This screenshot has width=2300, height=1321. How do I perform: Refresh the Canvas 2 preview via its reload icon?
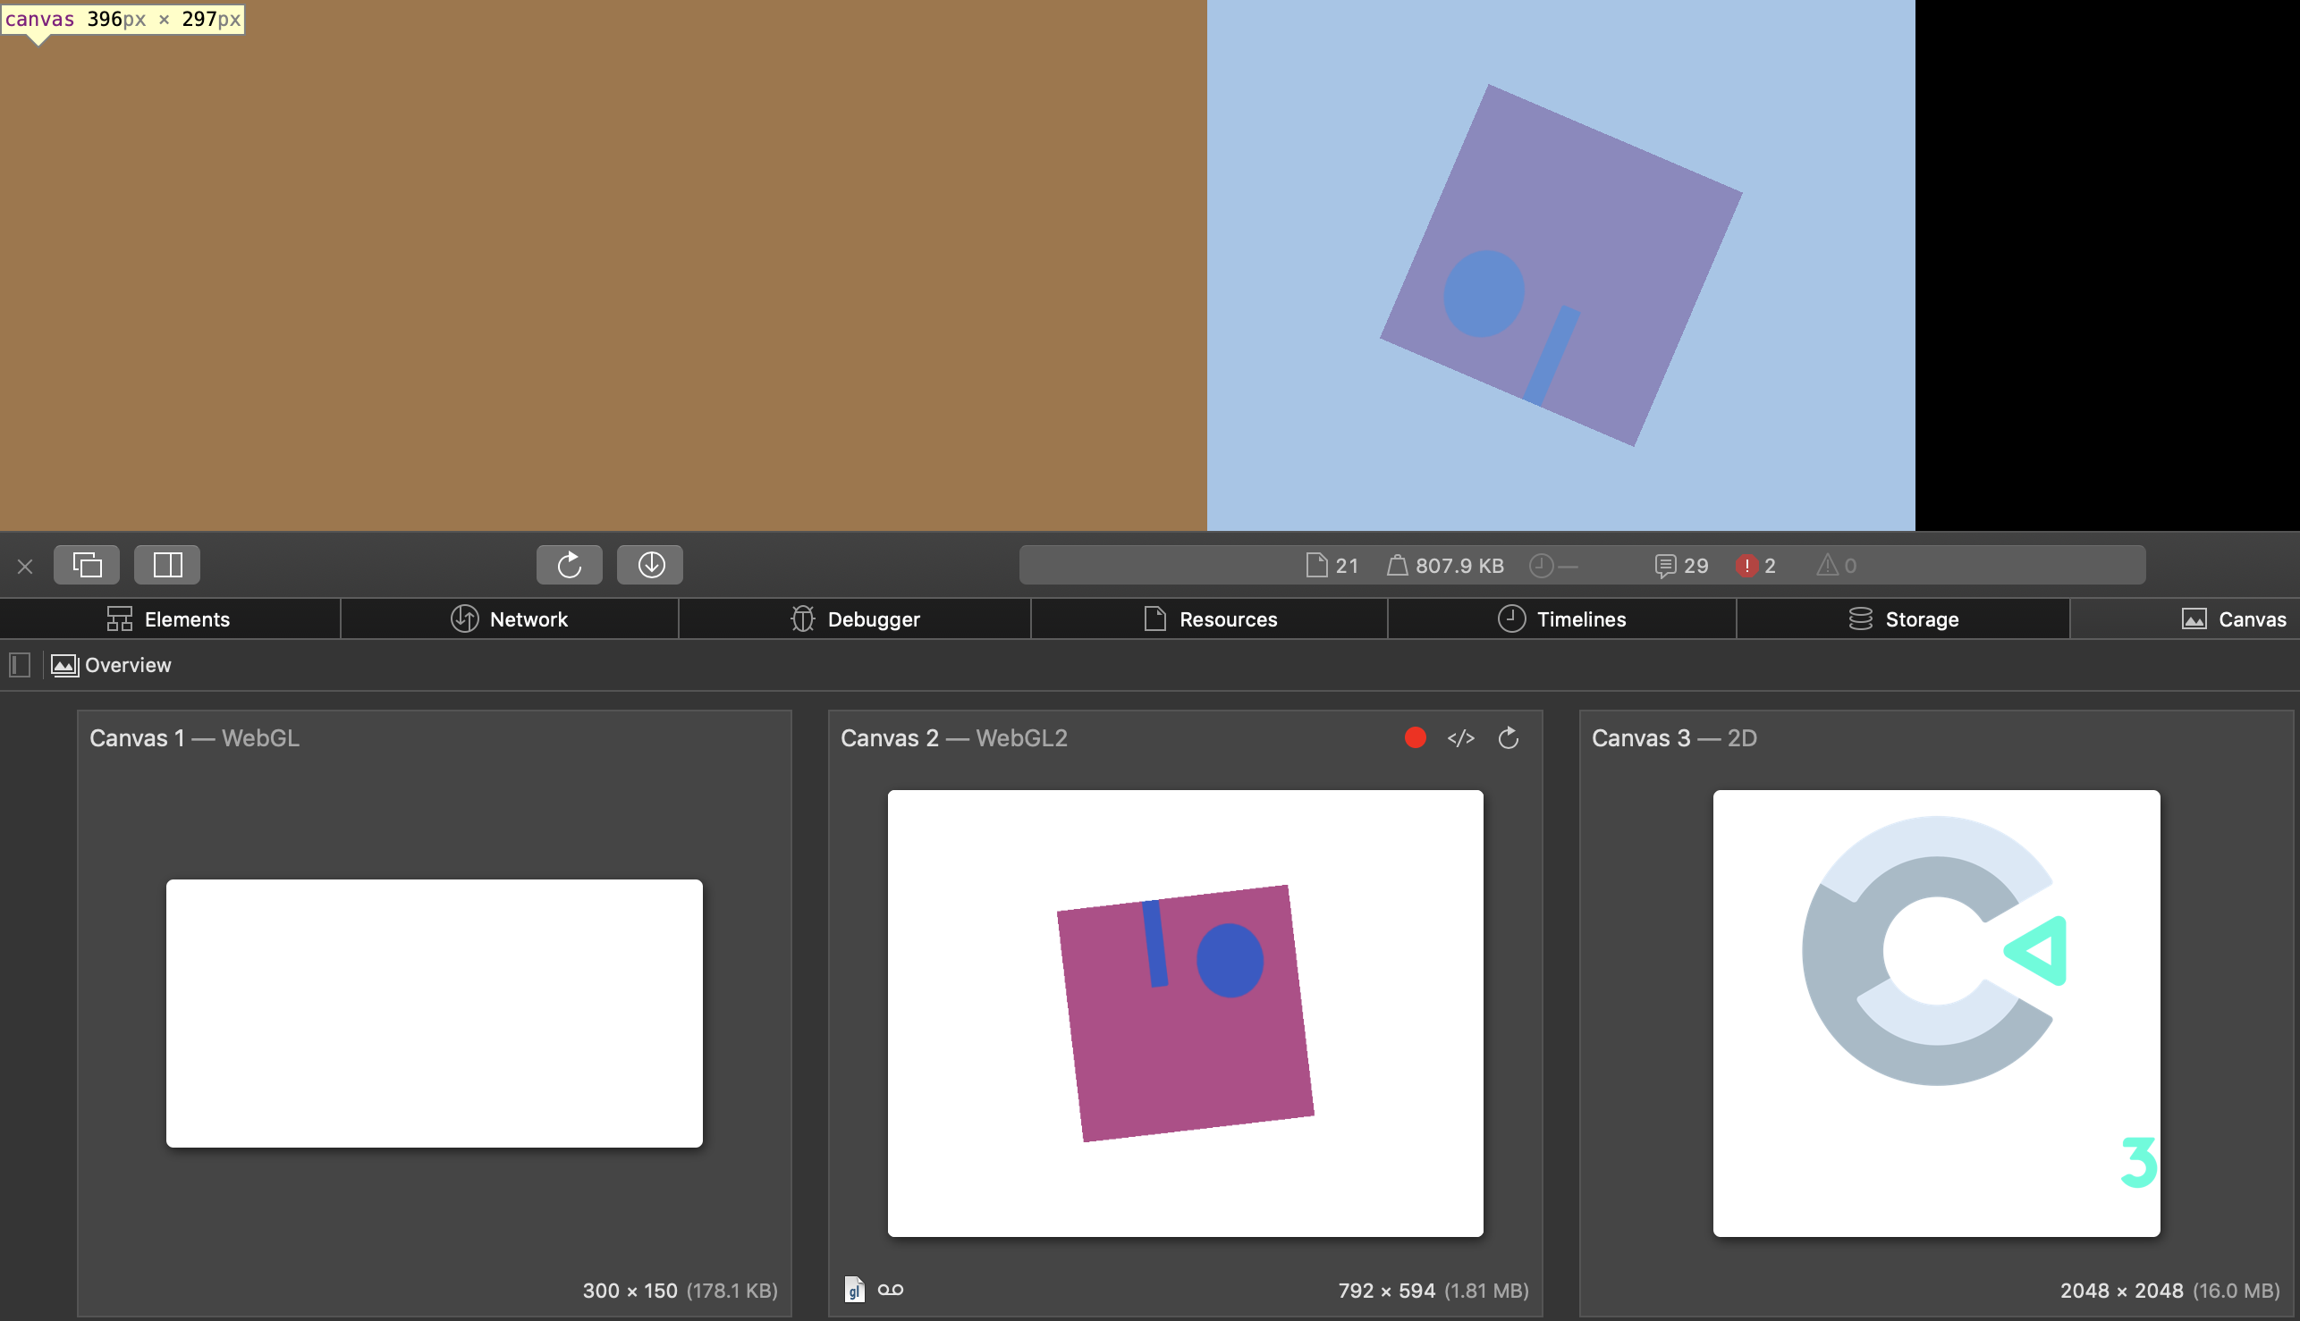coord(1509,737)
